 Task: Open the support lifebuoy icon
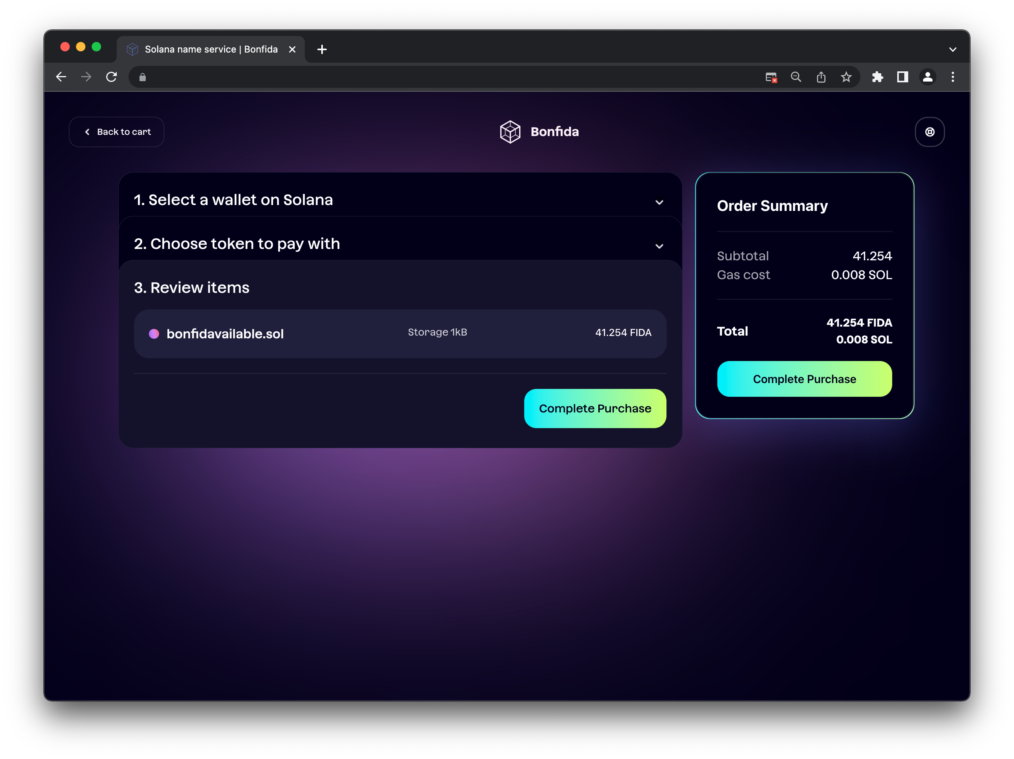(930, 132)
